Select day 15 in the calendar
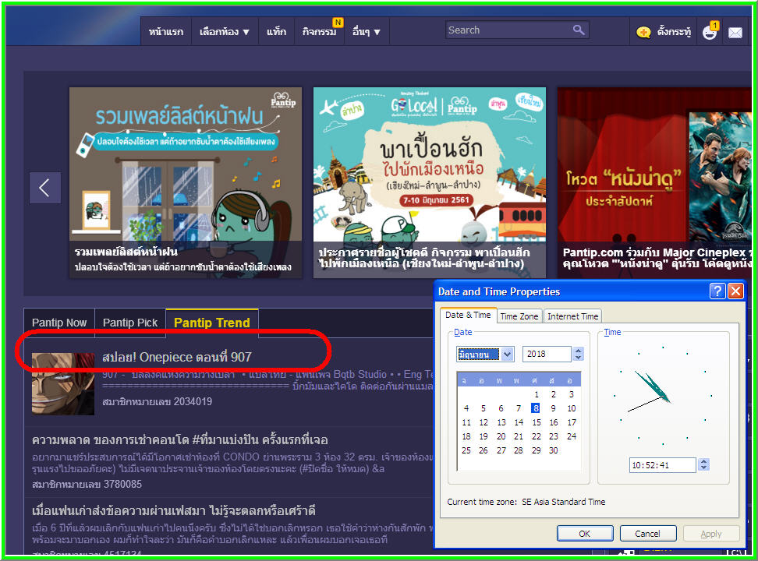758x561 pixels. (536, 422)
